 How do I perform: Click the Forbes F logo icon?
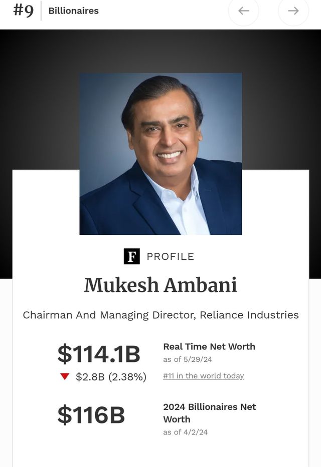click(x=131, y=256)
